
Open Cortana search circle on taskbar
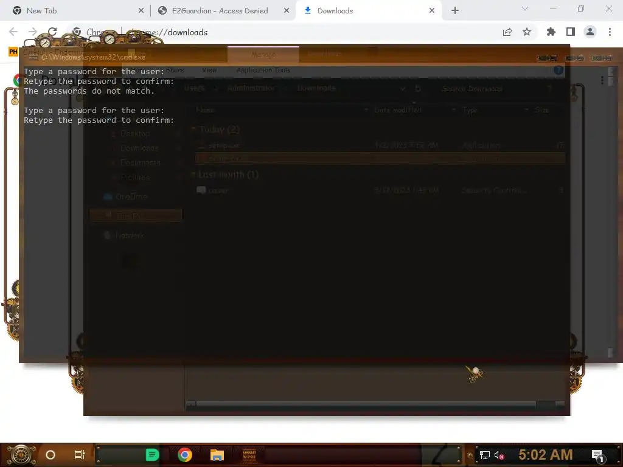(x=50, y=455)
